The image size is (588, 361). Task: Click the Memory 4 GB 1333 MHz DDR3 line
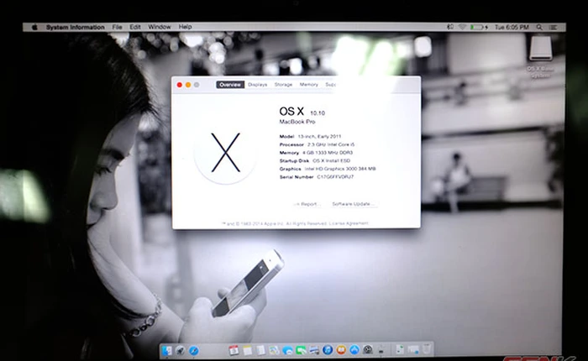(x=316, y=153)
